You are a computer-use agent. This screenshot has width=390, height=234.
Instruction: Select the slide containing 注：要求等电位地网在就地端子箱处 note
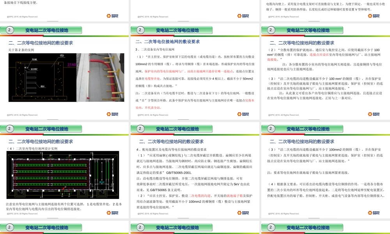(x=326, y=170)
